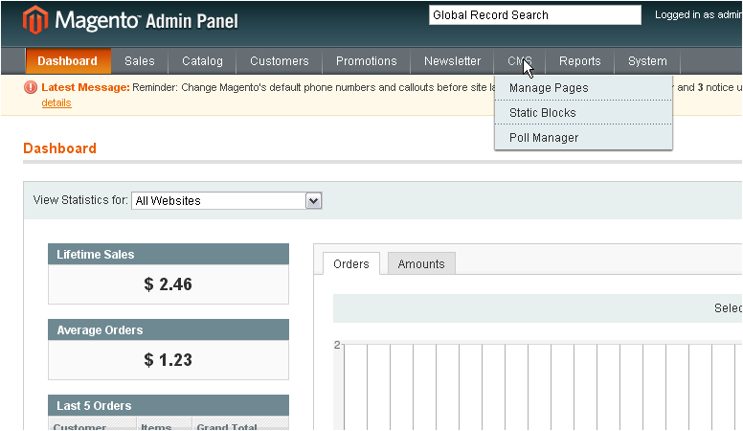Viewport: 743px width, 431px height.
Task: Open the System menu
Action: click(x=647, y=61)
